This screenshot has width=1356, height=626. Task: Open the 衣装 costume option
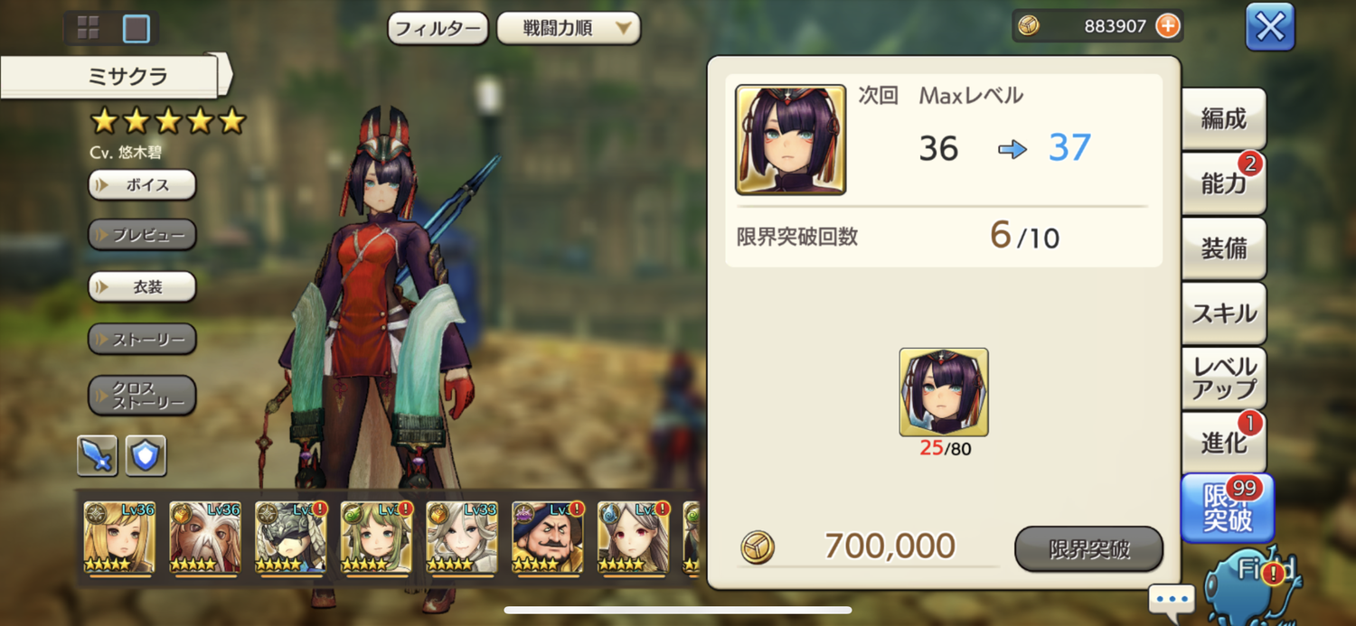tap(142, 287)
